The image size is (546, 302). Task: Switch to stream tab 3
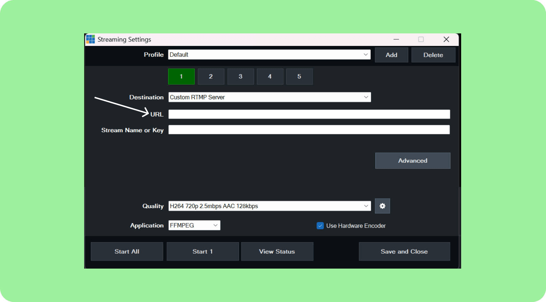point(240,77)
